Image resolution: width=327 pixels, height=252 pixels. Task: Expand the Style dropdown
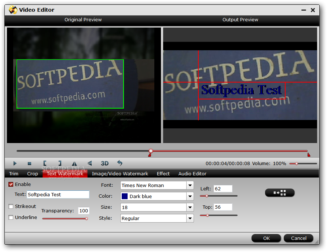click(190, 218)
